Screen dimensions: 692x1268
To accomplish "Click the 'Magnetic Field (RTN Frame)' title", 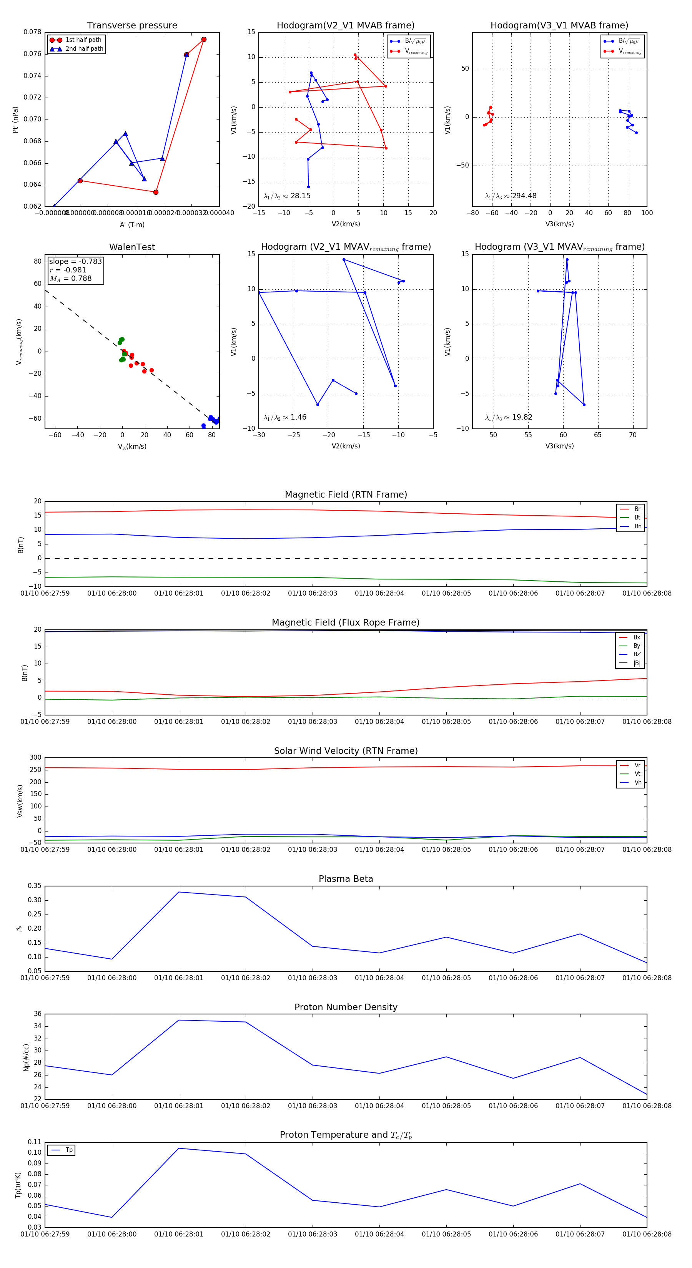I will click(x=346, y=495).
